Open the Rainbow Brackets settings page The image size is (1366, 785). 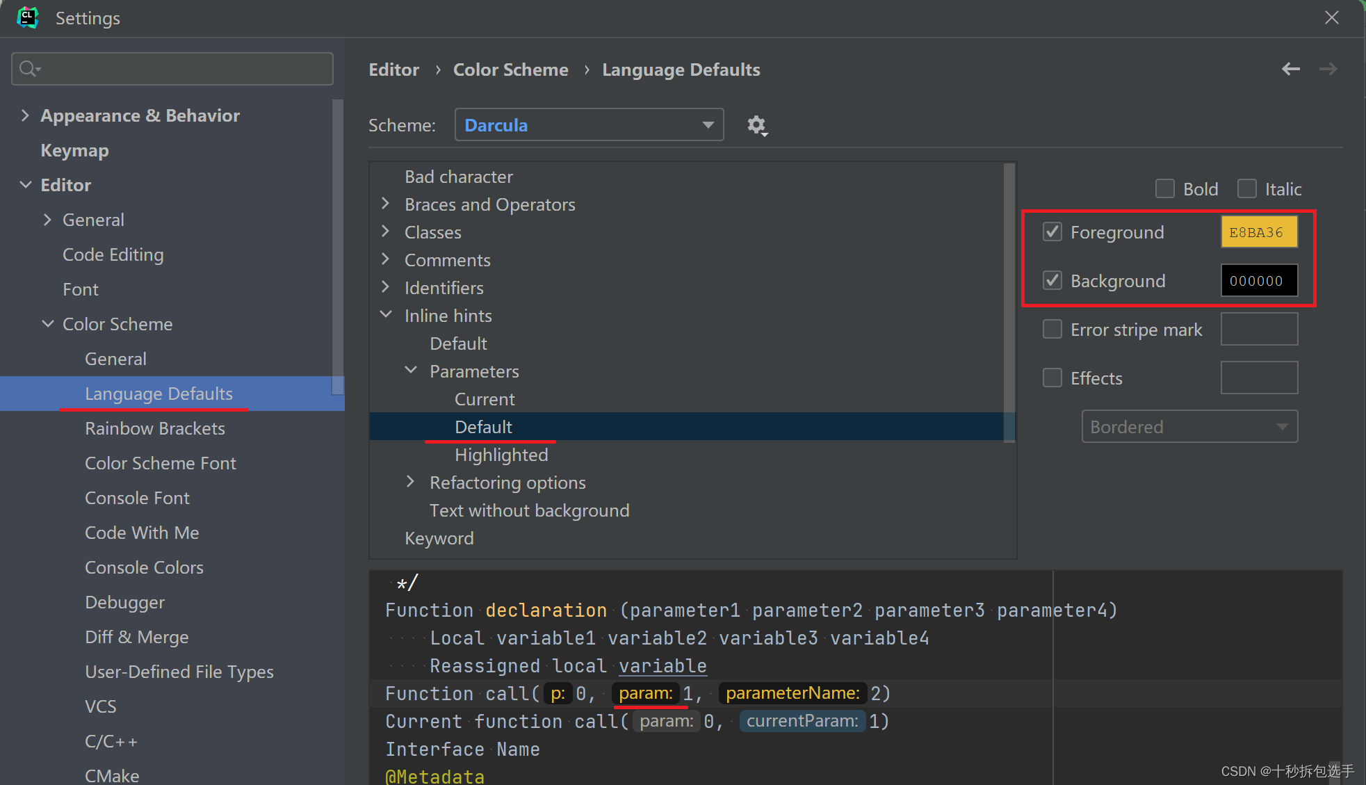[155, 428]
